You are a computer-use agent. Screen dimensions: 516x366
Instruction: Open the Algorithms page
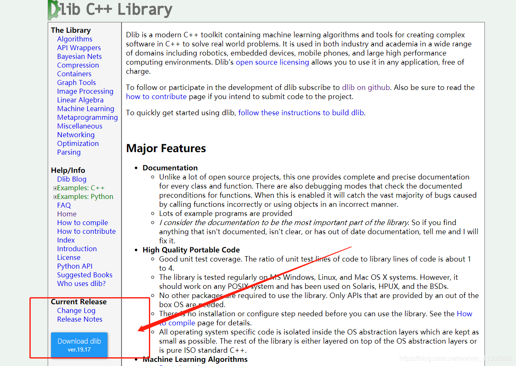tap(75, 39)
